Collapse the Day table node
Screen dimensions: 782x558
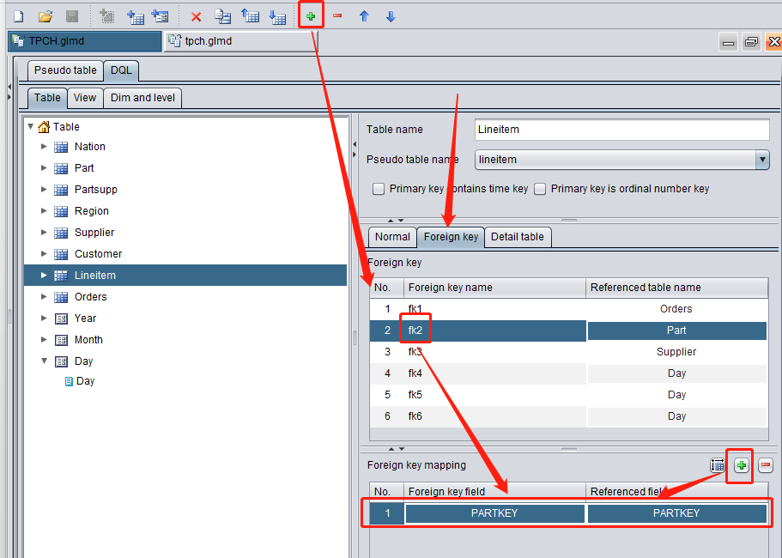click(44, 361)
